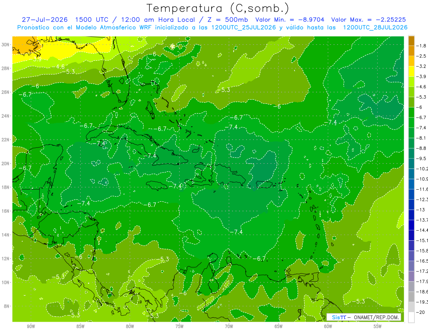The image size is (428, 331).
Task: Select valid-until time "1200UTC_28JUL2026"
Action: 375,27
